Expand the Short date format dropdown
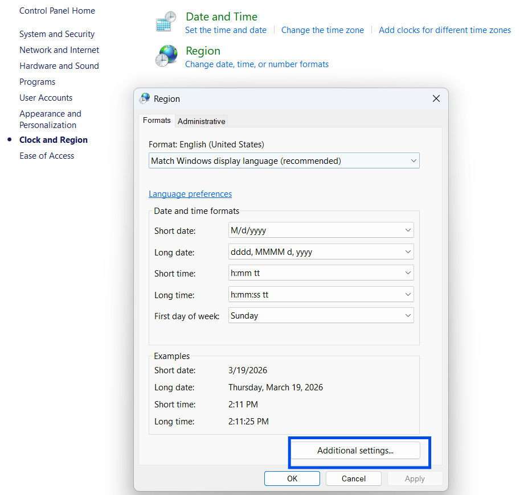Image resolution: width=524 pixels, height=495 pixels. pos(321,230)
